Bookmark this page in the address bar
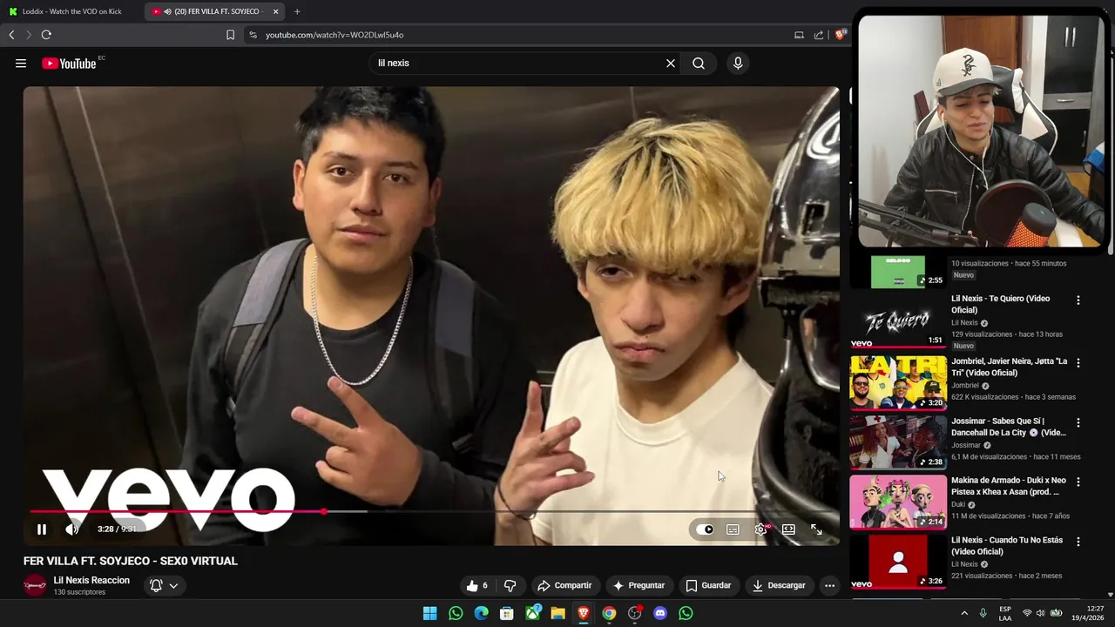Viewport: 1115px width, 627px height. (230, 35)
